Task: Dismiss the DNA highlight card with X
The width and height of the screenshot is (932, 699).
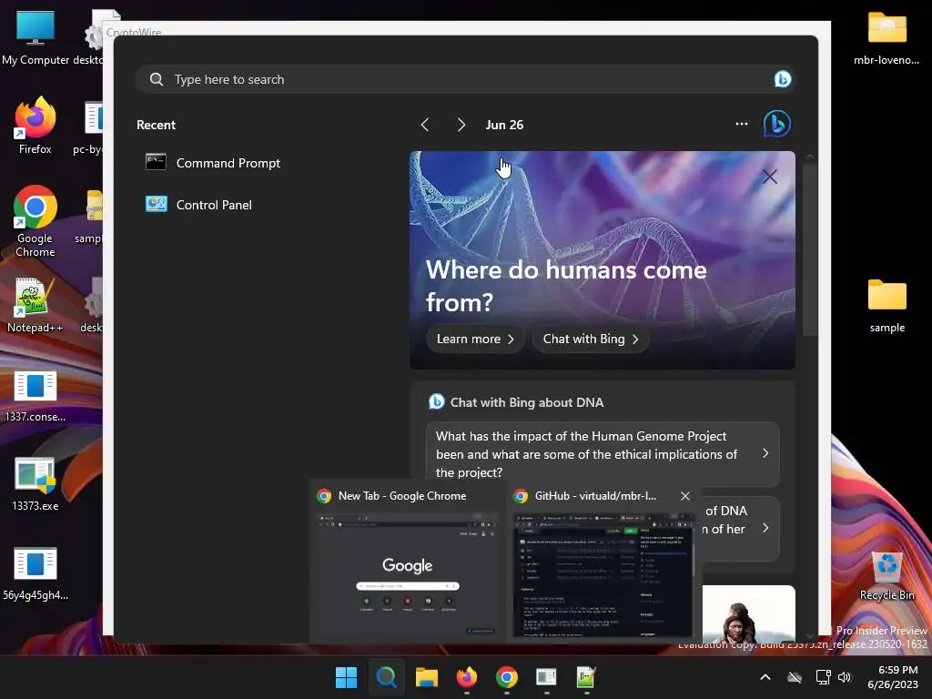Action: click(x=770, y=177)
